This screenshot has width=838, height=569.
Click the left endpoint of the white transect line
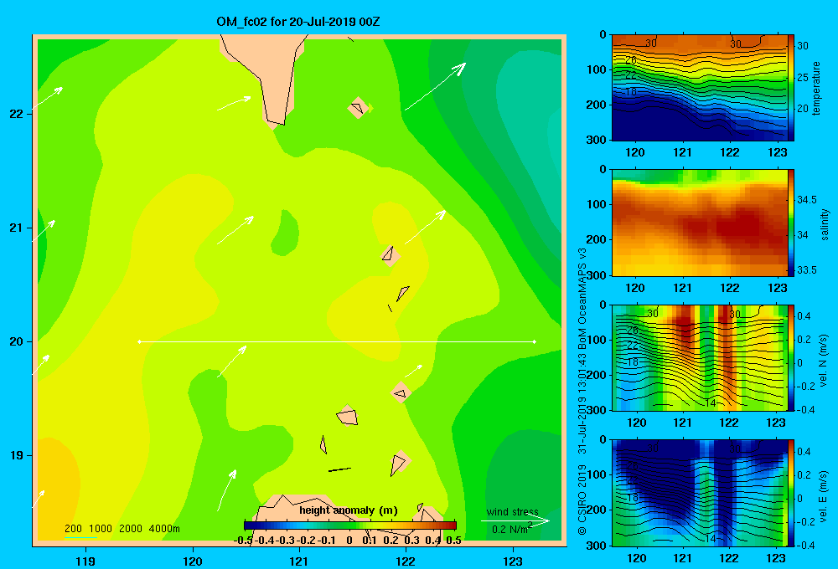(139, 341)
